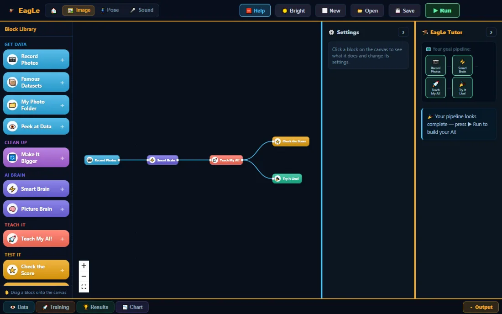
Task: Save the current pipeline
Action: pyautogui.click(x=404, y=10)
